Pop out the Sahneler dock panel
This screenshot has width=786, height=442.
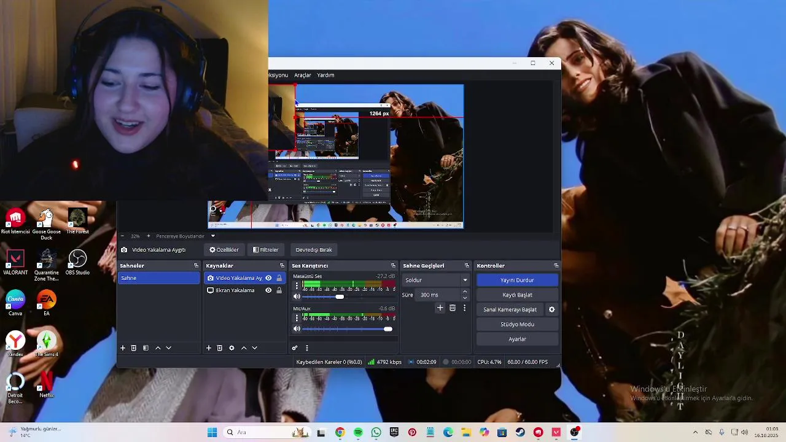pyautogui.click(x=196, y=266)
